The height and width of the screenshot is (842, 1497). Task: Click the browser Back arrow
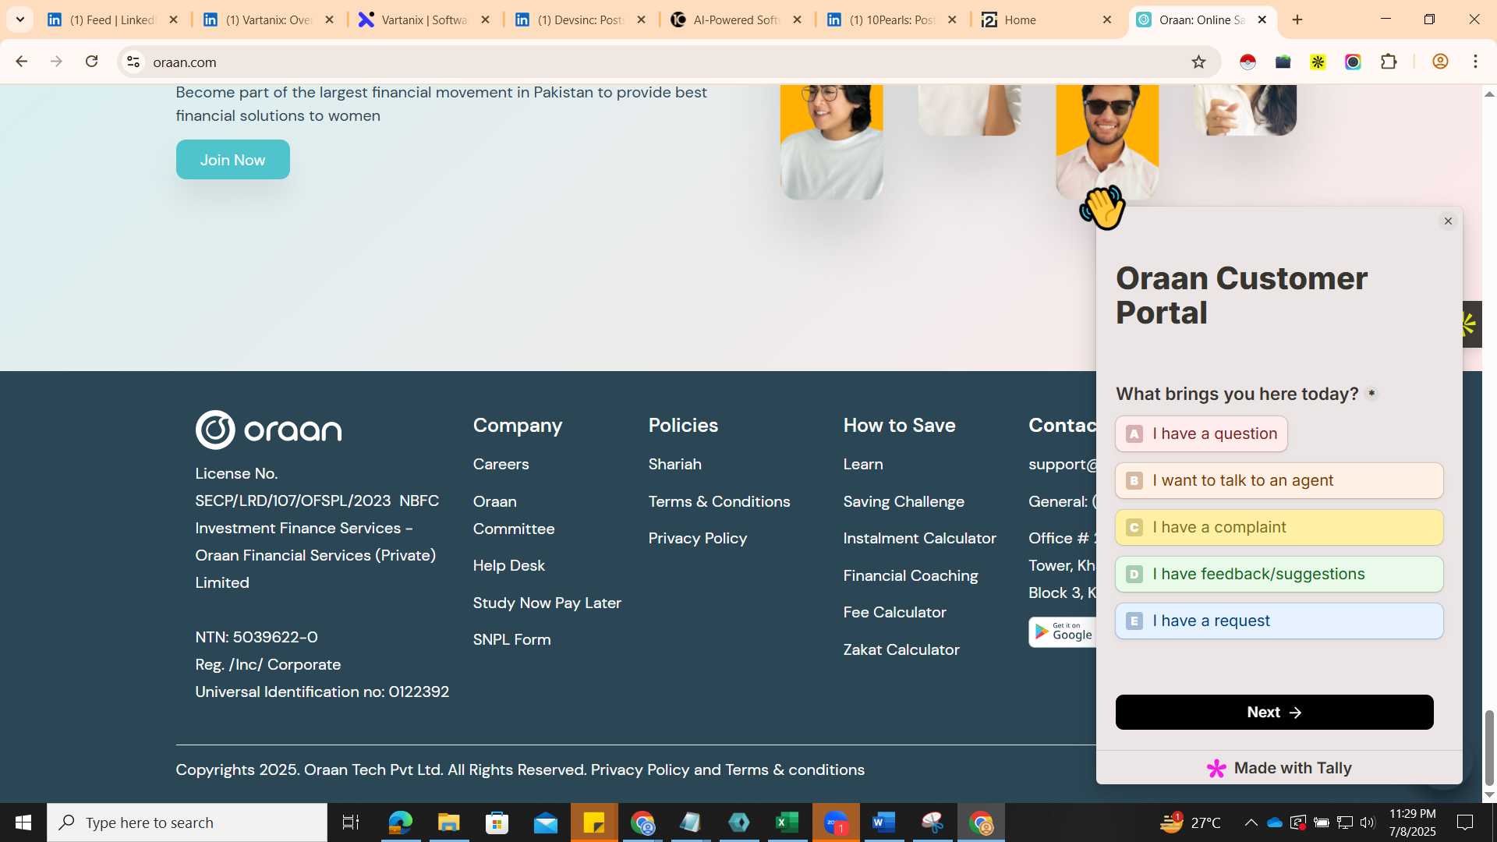pos(21,62)
